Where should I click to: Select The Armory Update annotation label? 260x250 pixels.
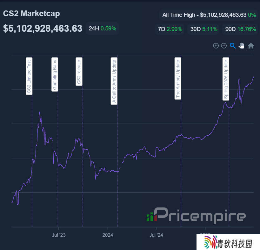coord(178,79)
